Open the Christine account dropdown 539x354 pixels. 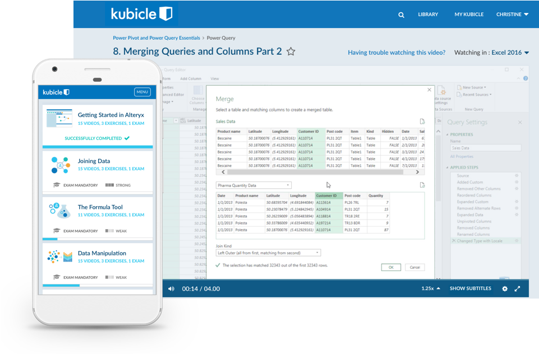pyautogui.click(x=512, y=15)
